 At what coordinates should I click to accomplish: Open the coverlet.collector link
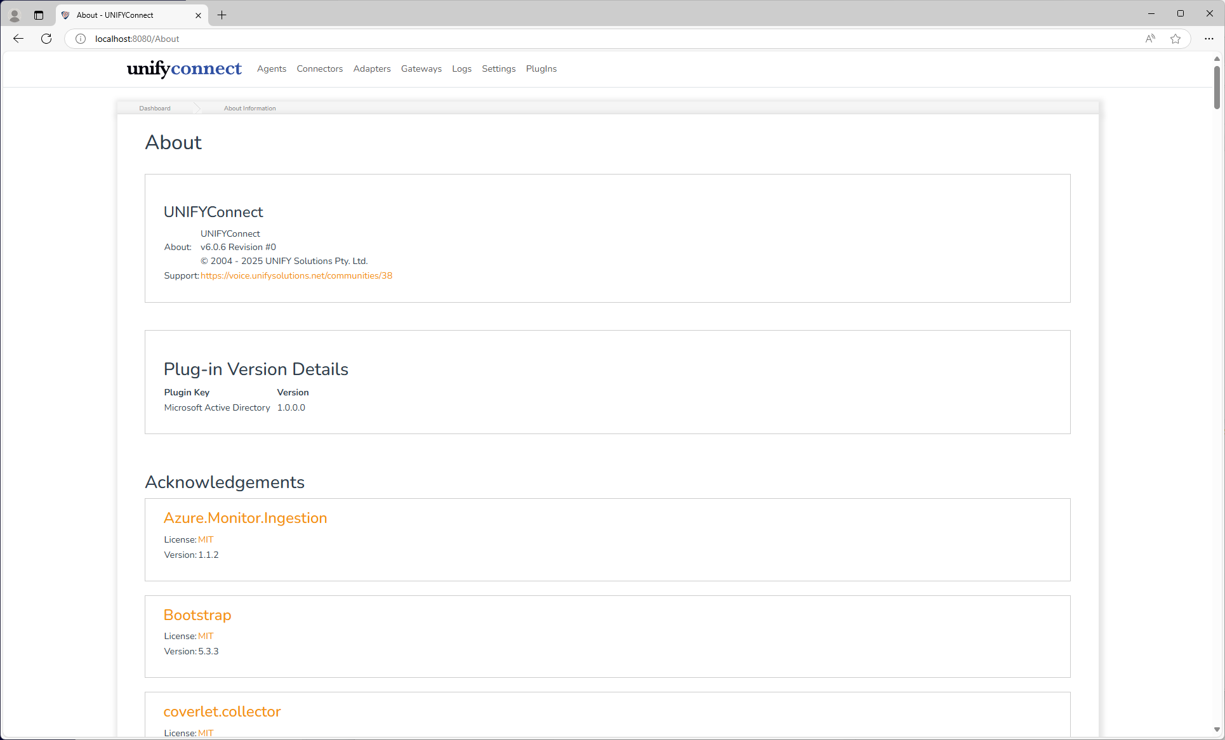(222, 711)
